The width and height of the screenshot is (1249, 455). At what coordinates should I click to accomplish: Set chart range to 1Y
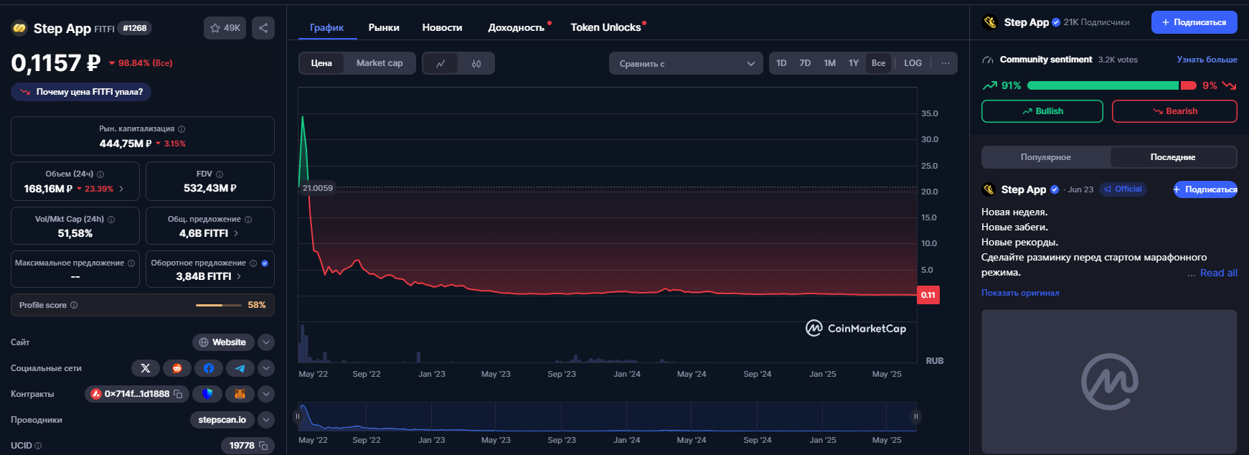pyautogui.click(x=854, y=63)
